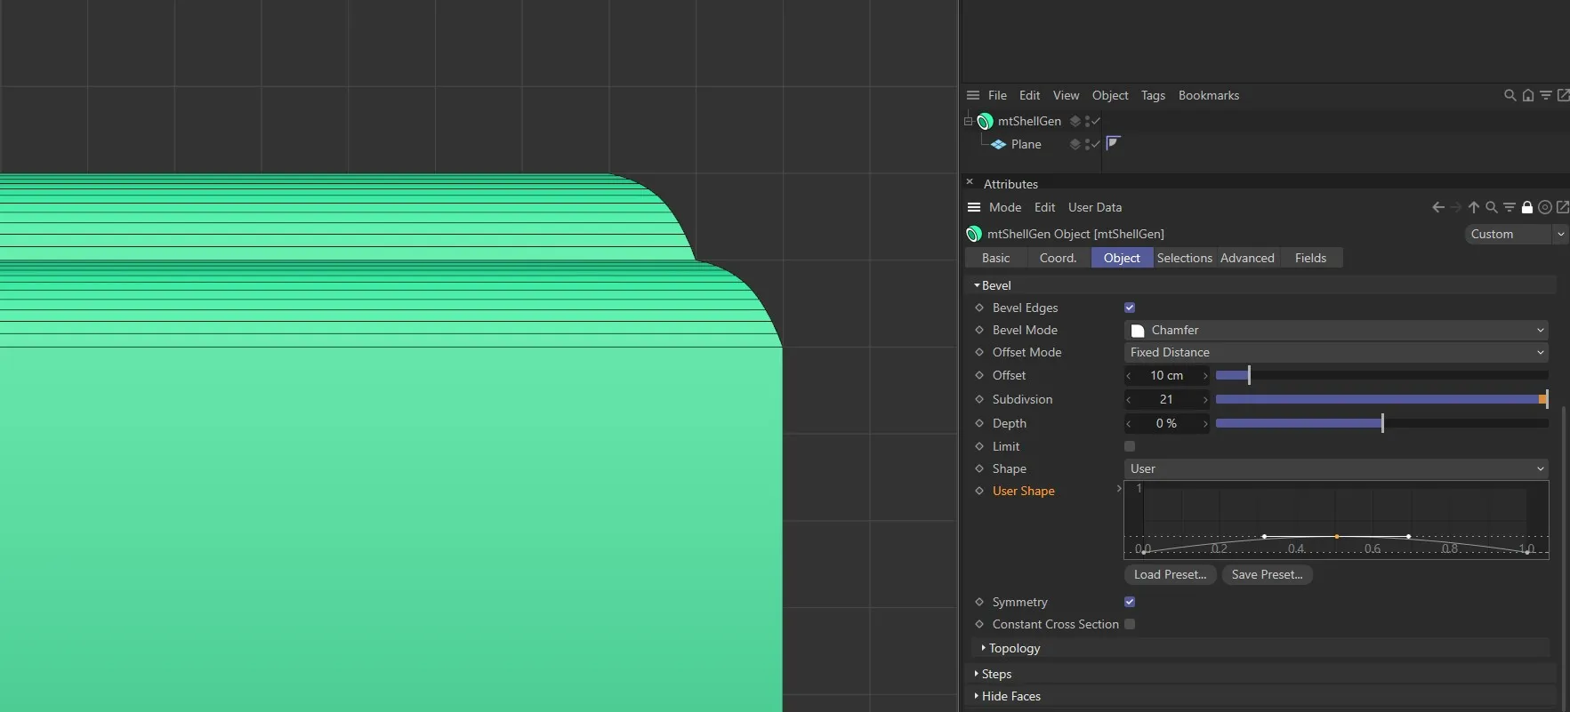
Task: Click the home icon in Object Manager
Action: click(x=1528, y=95)
